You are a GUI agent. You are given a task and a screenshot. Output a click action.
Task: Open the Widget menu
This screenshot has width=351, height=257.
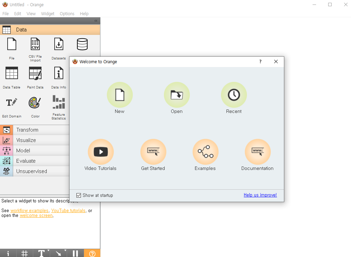click(48, 13)
